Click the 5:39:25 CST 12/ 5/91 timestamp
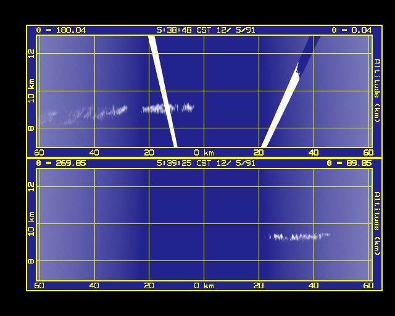The height and width of the screenshot is (316, 395). [x=206, y=163]
